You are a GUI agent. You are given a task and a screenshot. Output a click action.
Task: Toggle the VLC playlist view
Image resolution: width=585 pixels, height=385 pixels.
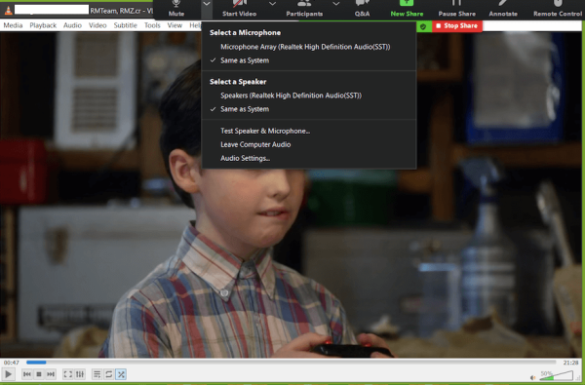(x=97, y=374)
